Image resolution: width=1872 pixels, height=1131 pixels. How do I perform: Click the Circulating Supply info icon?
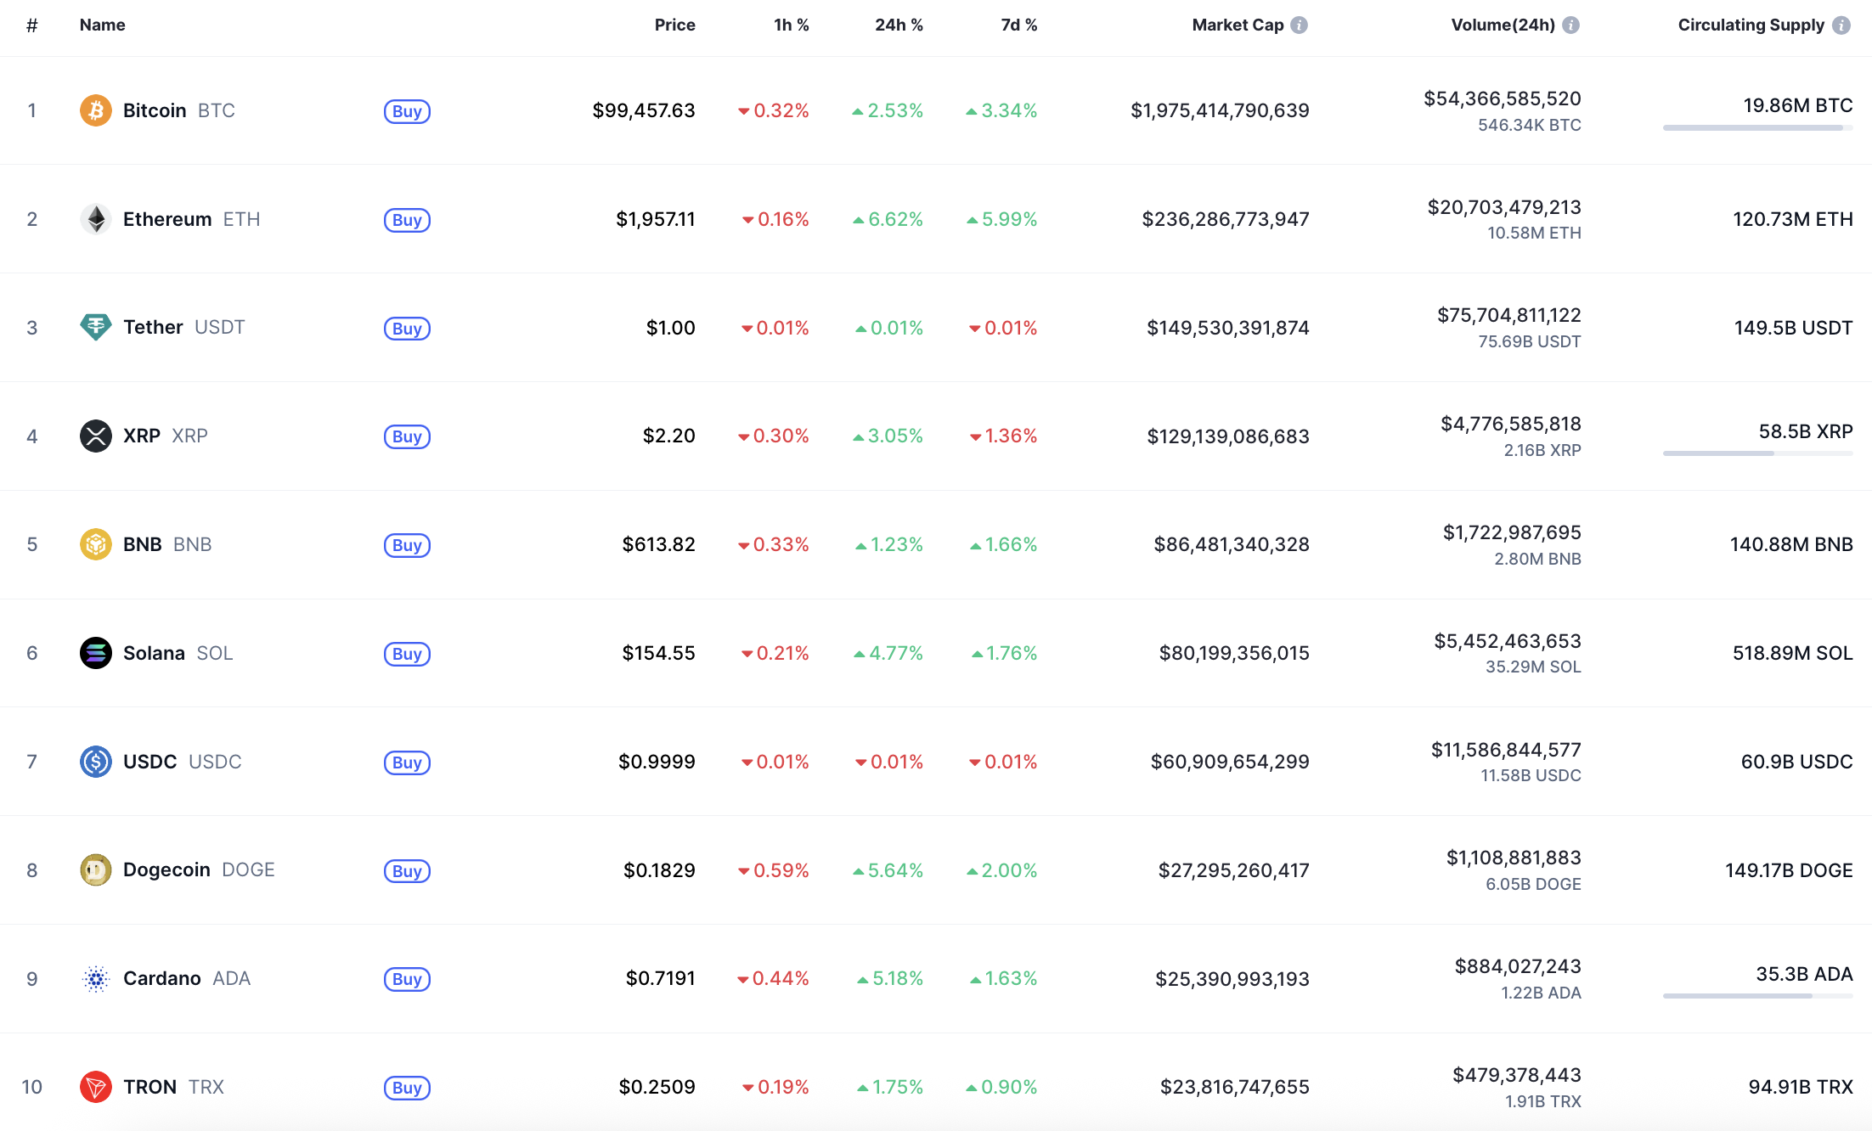tap(1841, 25)
